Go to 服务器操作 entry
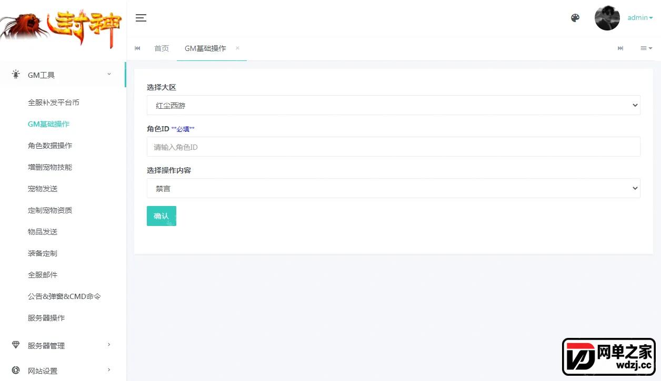Viewport: 661px width, 381px height. pos(46,318)
